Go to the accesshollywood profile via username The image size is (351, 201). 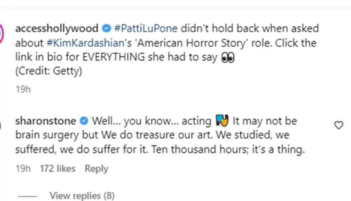pyautogui.click(x=57, y=29)
